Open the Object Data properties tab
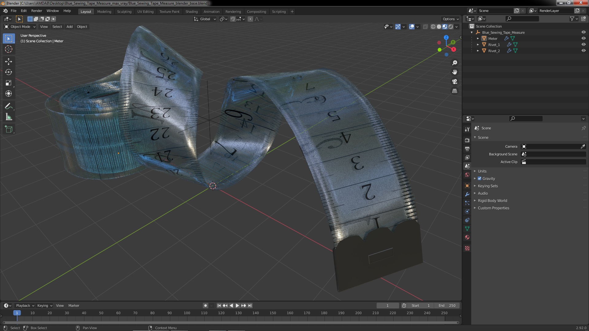This screenshot has width=589, height=331. click(x=467, y=229)
